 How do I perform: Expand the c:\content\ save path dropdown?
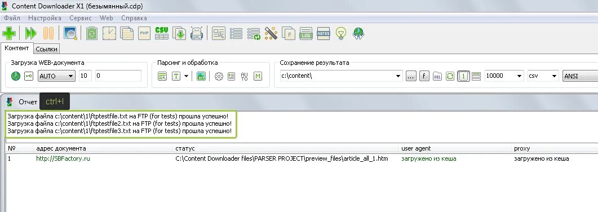[398, 76]
